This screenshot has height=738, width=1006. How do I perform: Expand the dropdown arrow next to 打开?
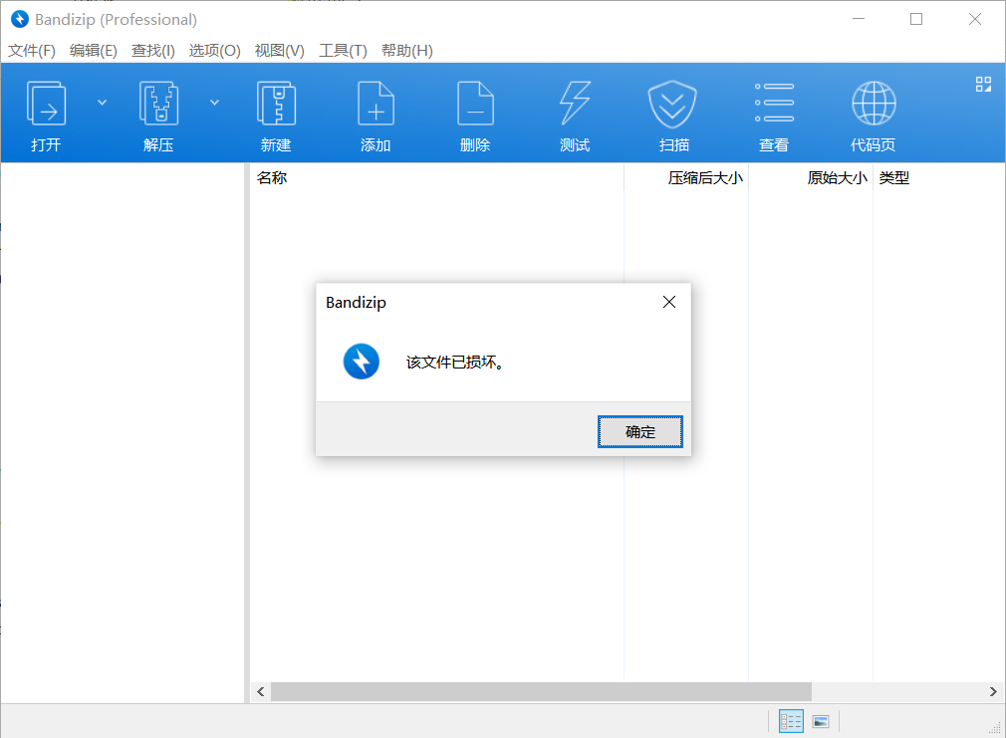tap(102, 103)
